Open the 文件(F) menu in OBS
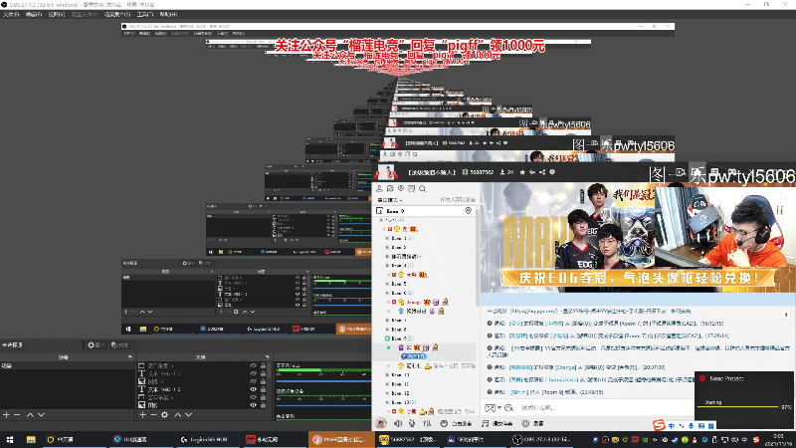The height and width of the screenshot is (448, 796). (x=10, y=15)
